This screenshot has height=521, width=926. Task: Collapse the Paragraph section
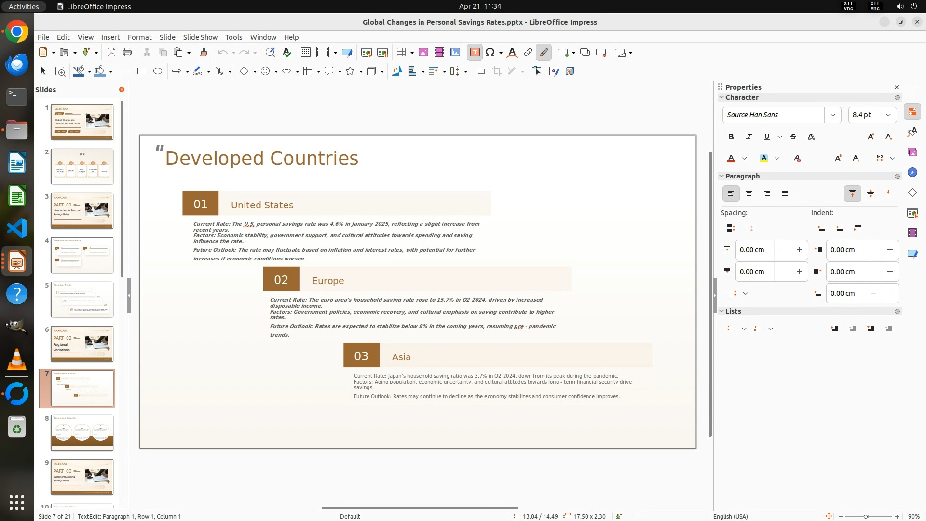pyautogui.click(x=722, y=176)
